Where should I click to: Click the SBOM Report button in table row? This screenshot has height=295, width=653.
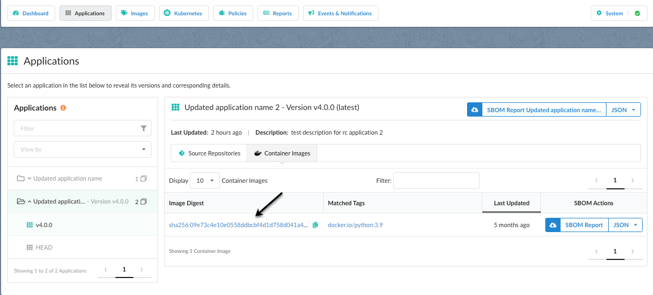click(x=584, y=225)
